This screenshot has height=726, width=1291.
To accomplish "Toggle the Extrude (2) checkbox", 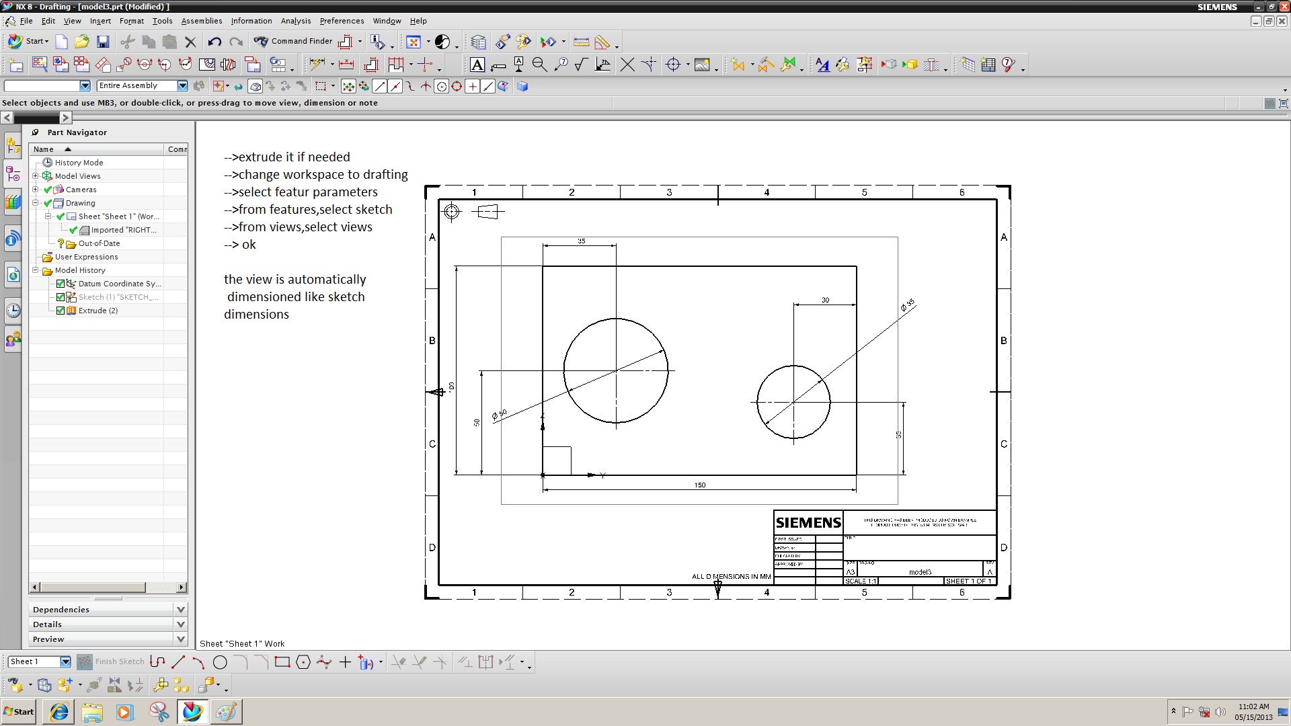I will tap(61, 311).
